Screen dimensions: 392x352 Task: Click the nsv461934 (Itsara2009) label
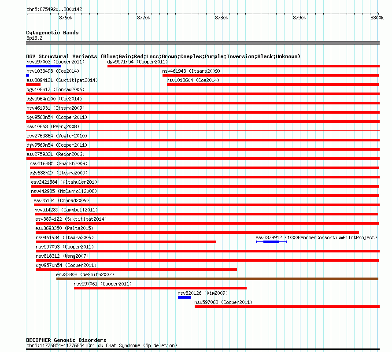coord(65,237)
